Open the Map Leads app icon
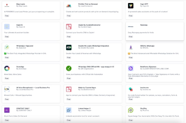The height and width of the screenshot is (123, 186). point(7,6)
